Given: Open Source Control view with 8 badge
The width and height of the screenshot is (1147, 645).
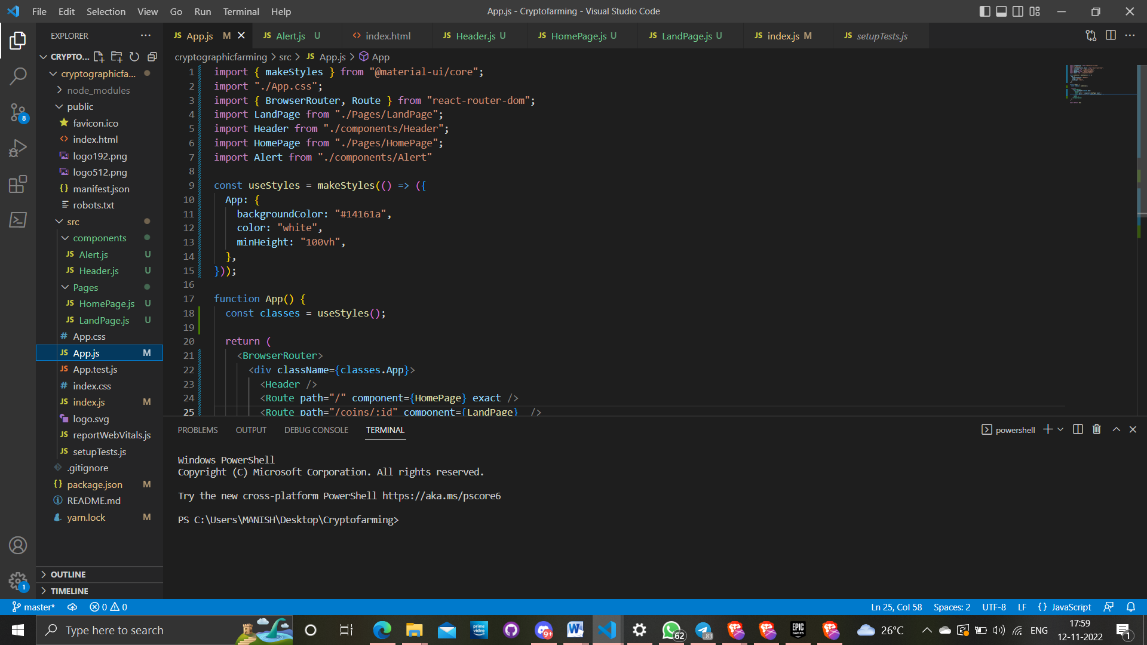Looking at the screenshot, I should coord(18,112).
